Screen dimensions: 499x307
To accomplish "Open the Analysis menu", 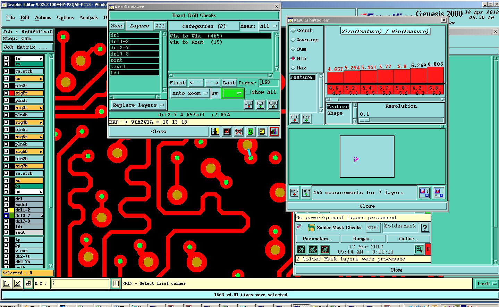I will (88, 17).
